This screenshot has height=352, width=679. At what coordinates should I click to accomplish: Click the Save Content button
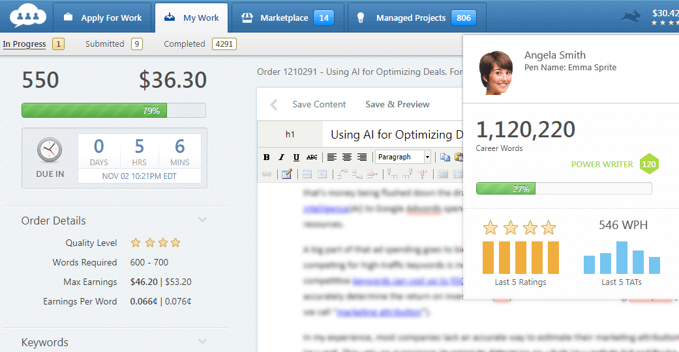pos(319,104)
